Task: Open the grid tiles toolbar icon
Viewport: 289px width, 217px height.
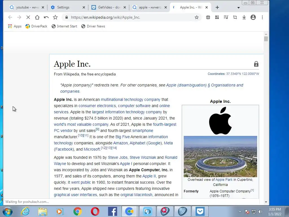Action: pos(217,17)
